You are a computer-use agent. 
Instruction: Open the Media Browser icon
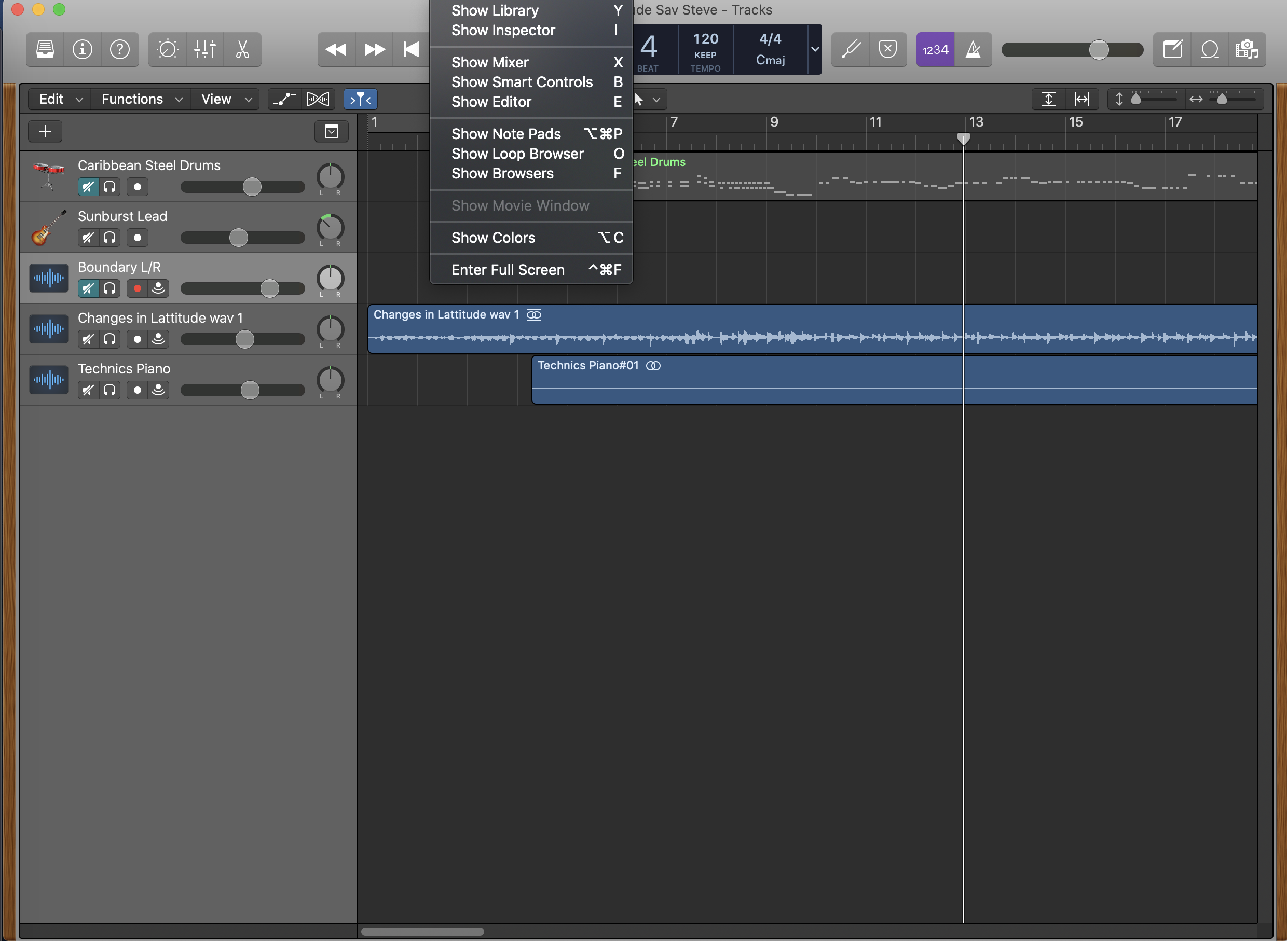coord(1247,50)
